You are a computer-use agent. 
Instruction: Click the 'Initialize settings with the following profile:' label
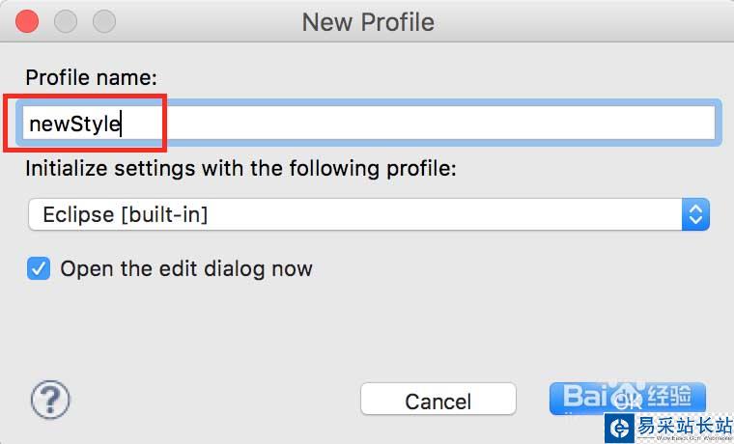click(x=240, y=168)
